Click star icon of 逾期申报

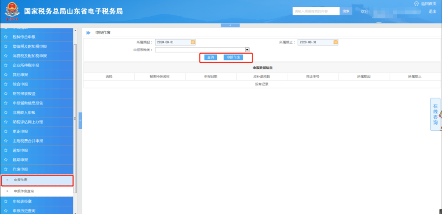(x=6, y=150)
